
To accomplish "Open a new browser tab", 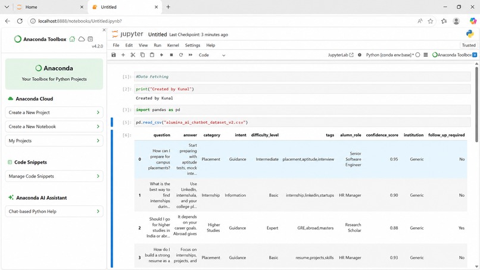I will pos(168,7).
